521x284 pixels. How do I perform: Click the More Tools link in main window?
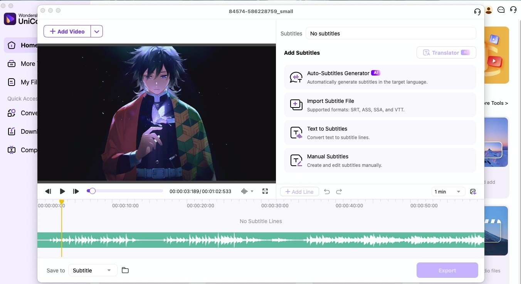click(496, 103)
